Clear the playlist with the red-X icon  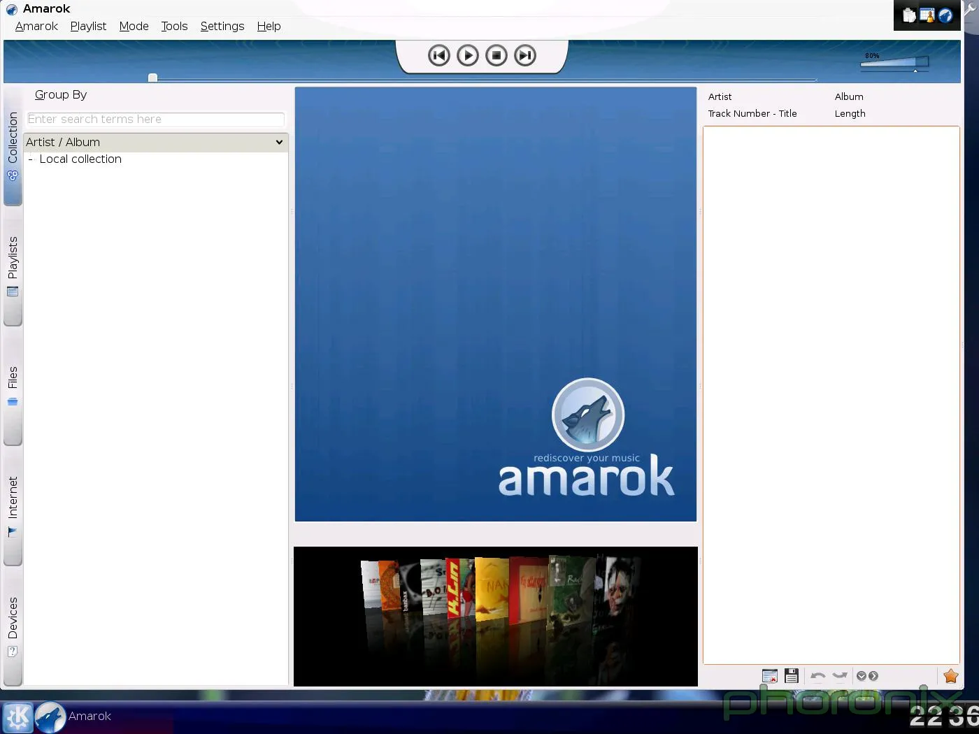tap(770, 676)
